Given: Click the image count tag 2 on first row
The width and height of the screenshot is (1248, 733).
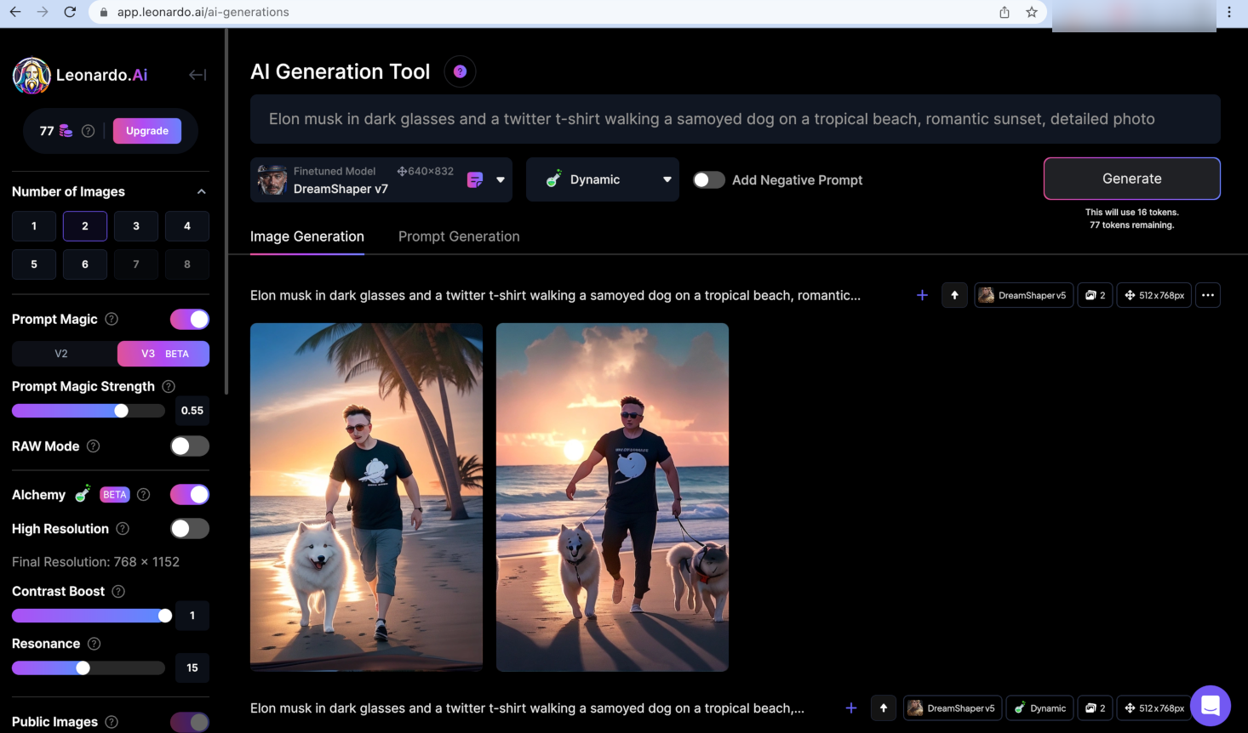Looking at the screenshot, I should 1095,295.
